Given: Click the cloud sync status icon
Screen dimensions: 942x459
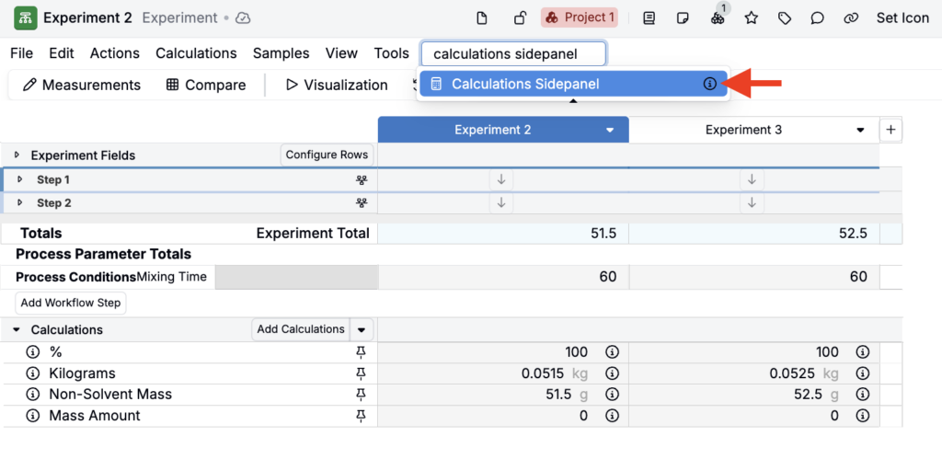Looking at the screenshot, I should 243,18.
